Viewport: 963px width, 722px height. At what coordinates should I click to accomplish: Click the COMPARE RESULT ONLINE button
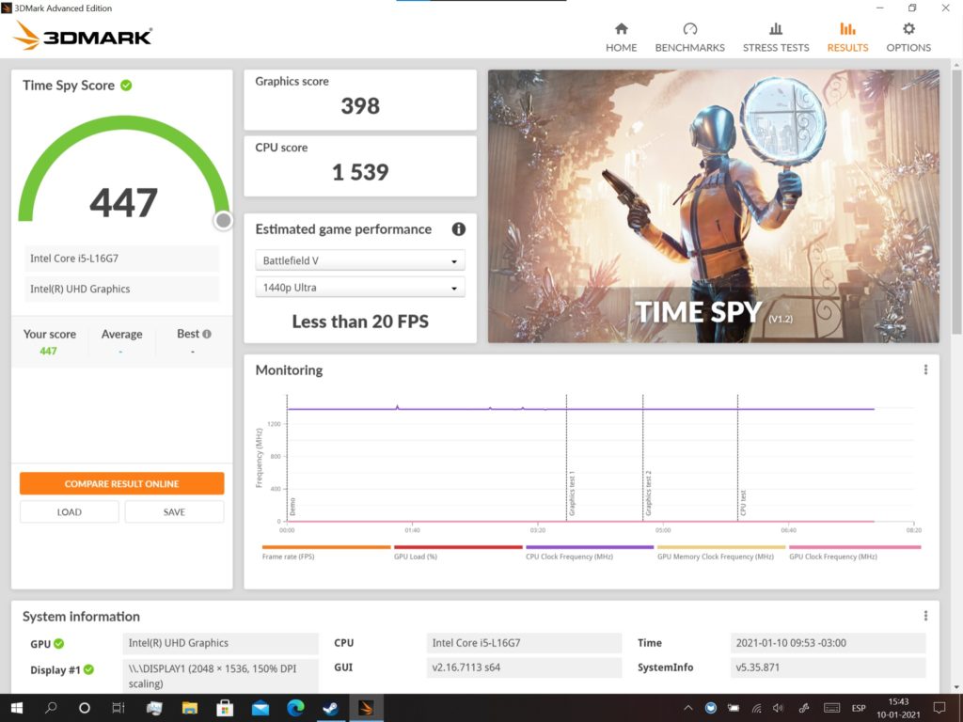[x=121, y=483]
